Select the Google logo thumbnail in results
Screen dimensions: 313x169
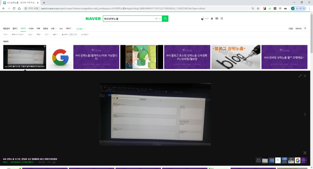click(x=60, y=57)
